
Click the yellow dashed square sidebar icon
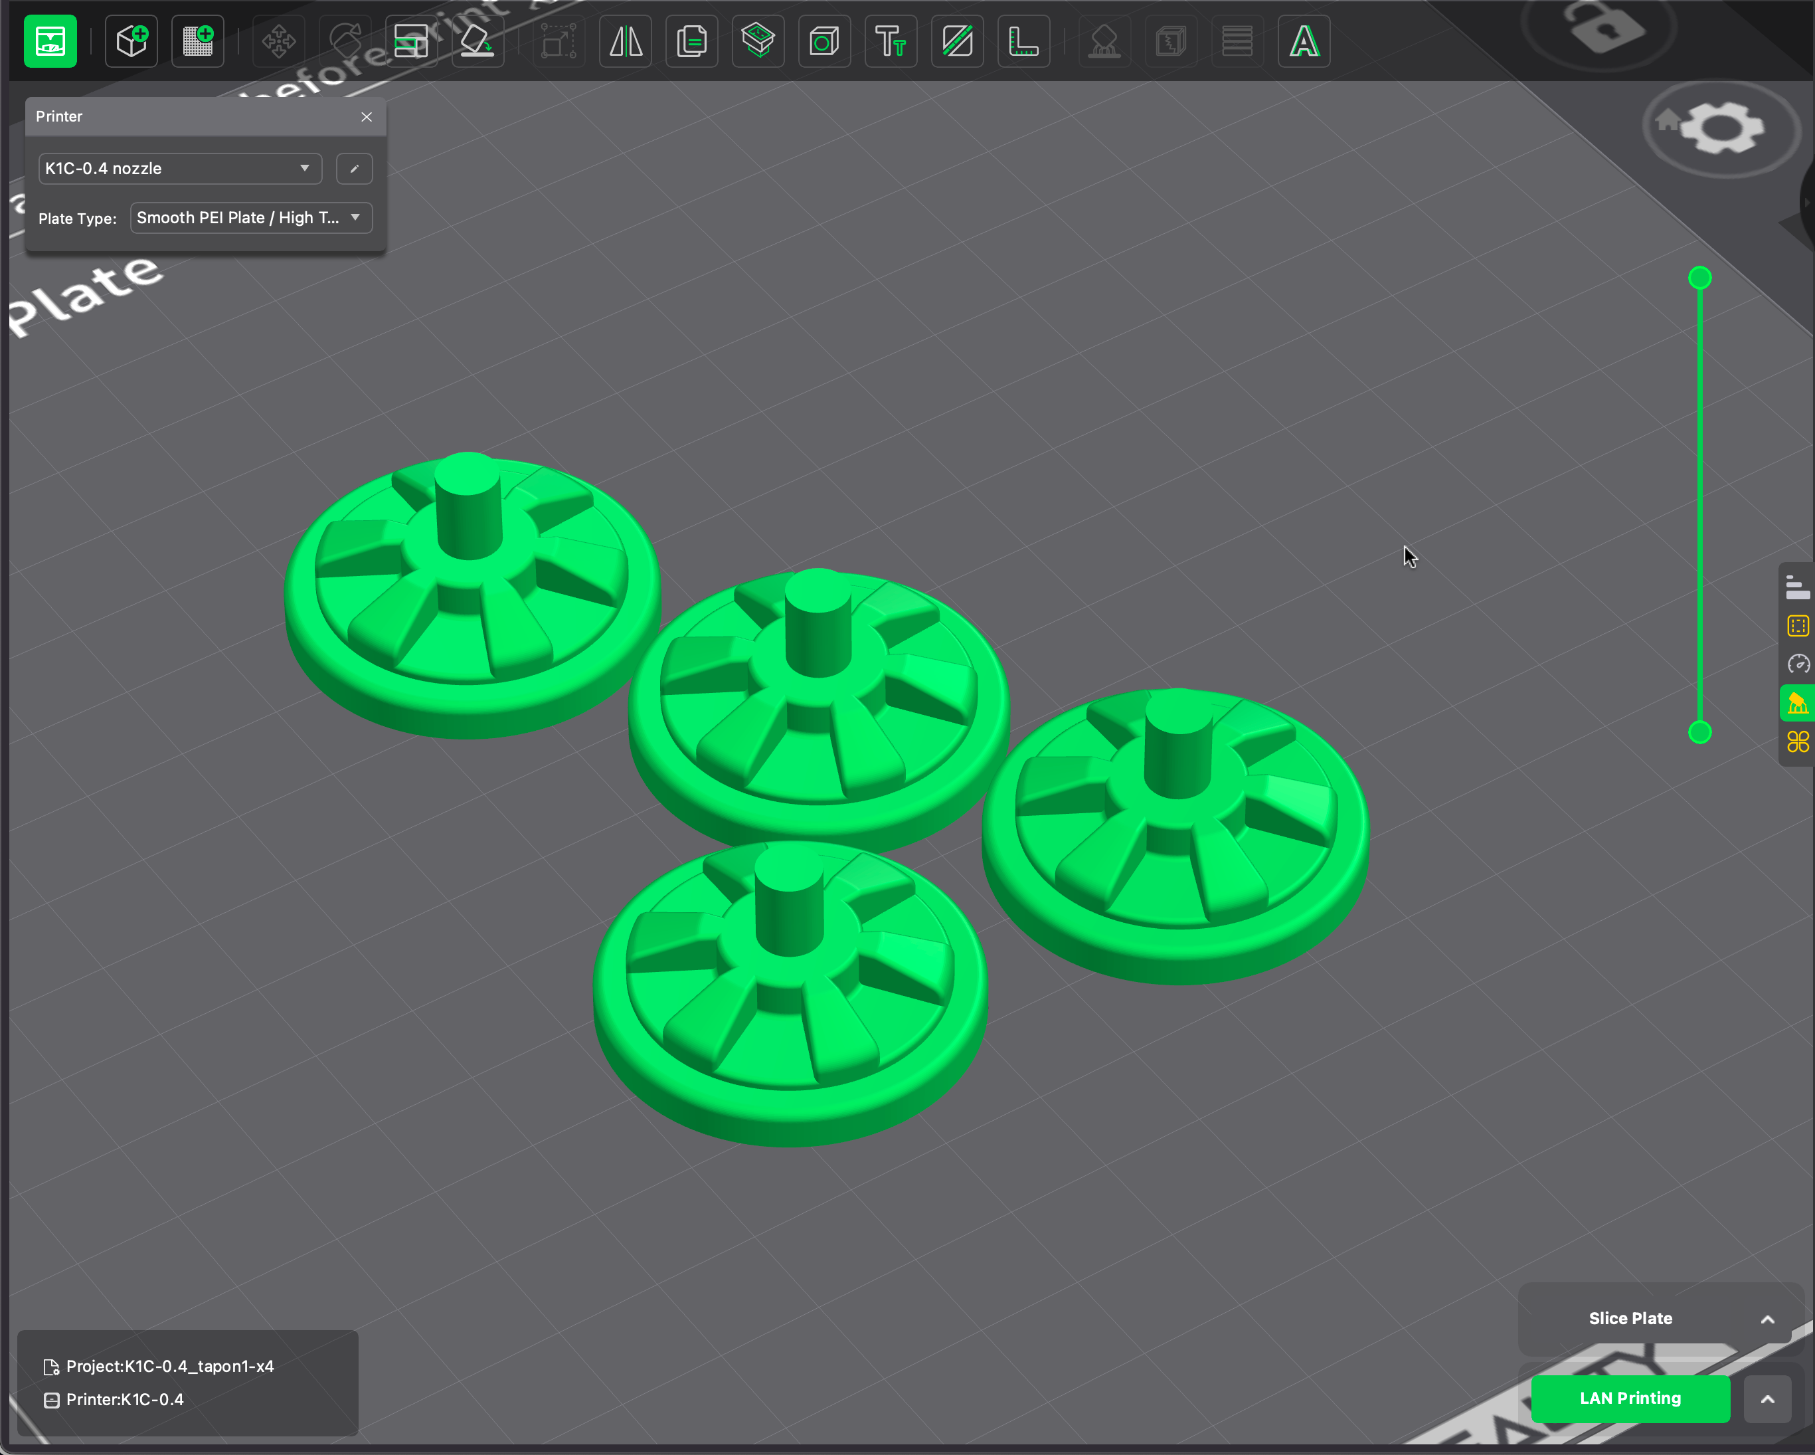(x=1797, y=626)
